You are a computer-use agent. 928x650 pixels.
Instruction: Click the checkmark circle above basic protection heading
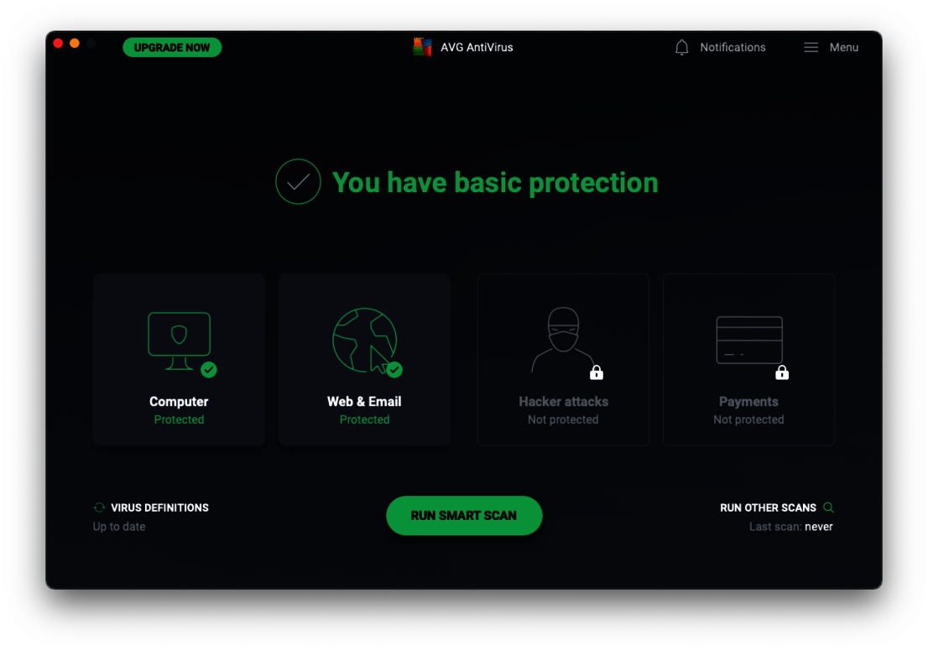298,181
